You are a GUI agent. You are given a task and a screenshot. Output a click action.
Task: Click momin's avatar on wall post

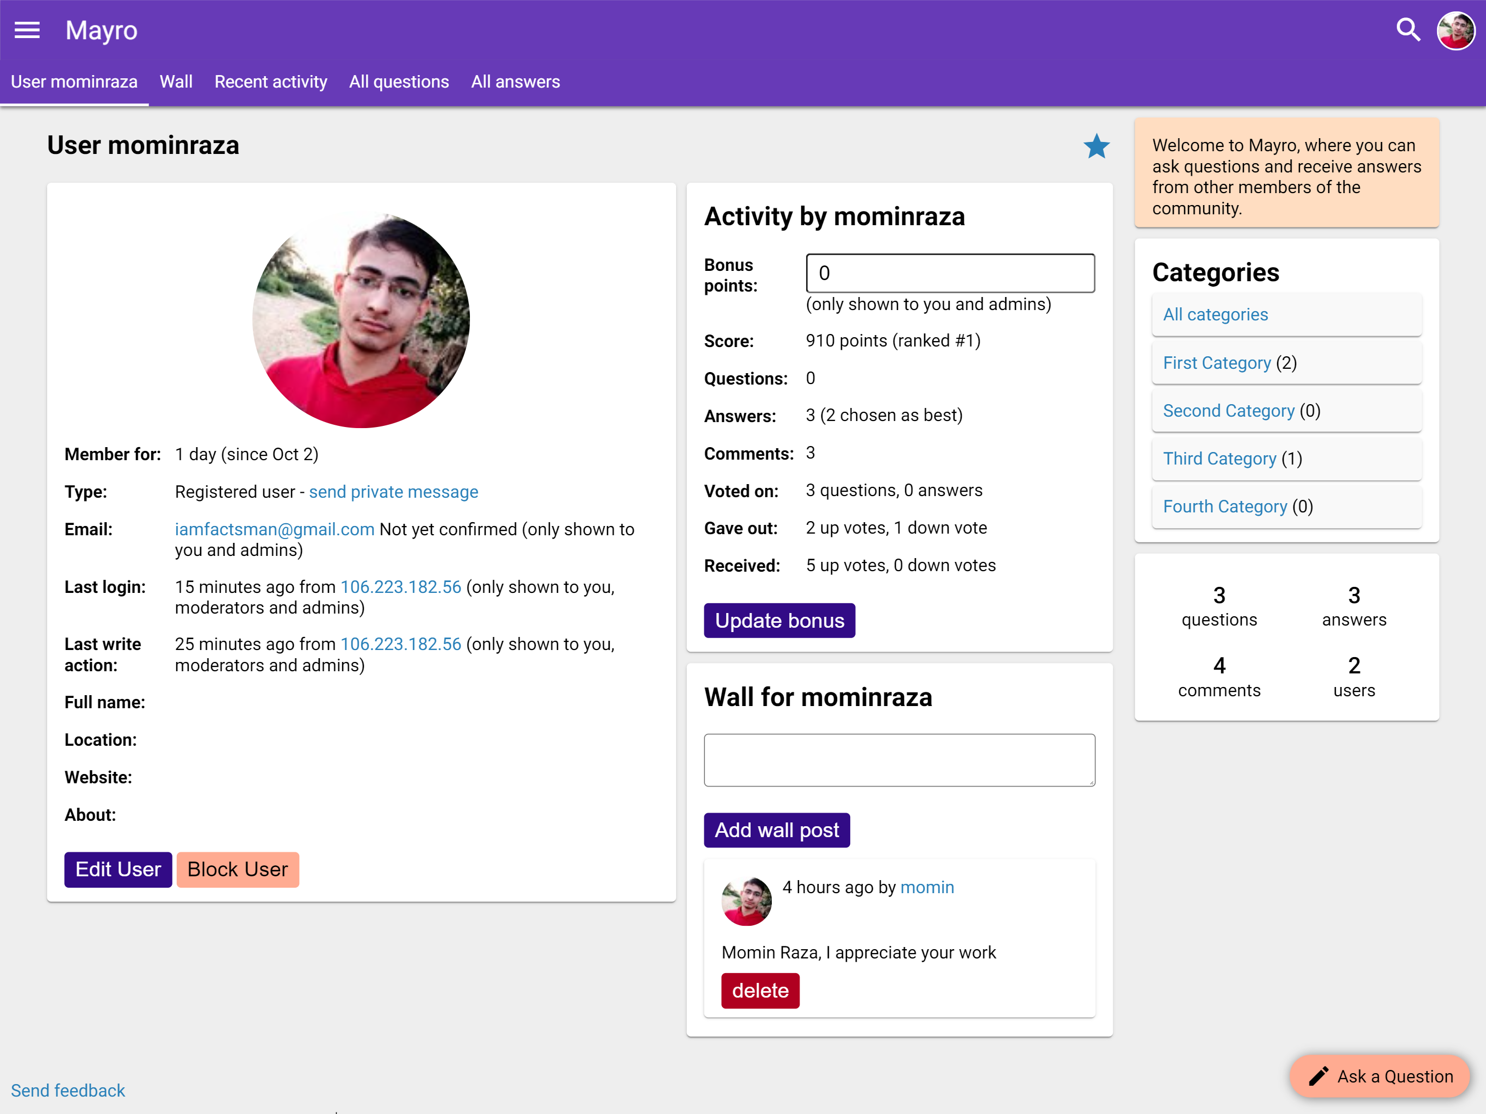tap(746, 902)
